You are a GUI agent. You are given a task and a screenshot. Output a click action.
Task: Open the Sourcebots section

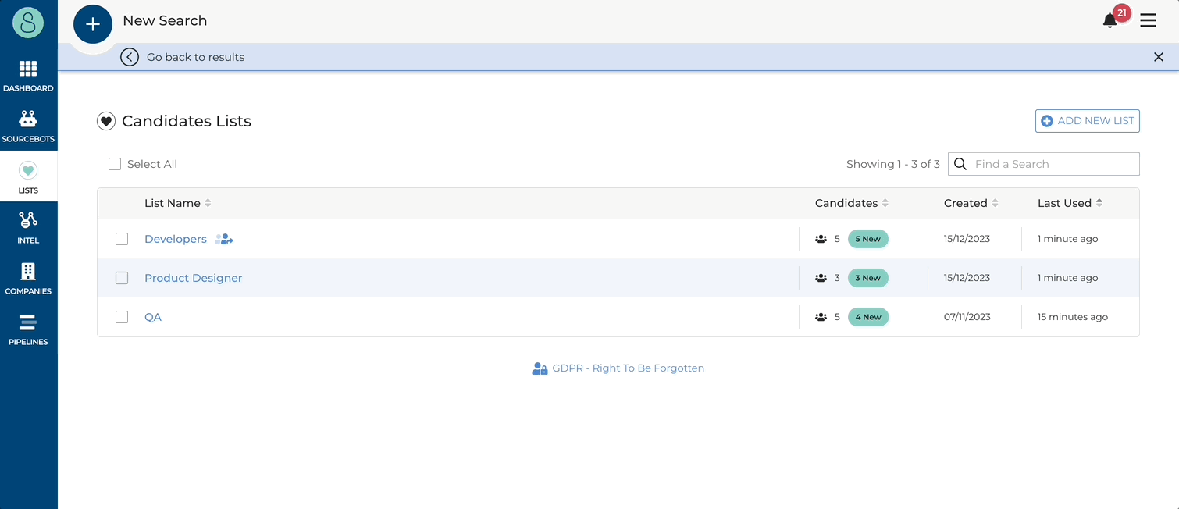tap(29, 125)
